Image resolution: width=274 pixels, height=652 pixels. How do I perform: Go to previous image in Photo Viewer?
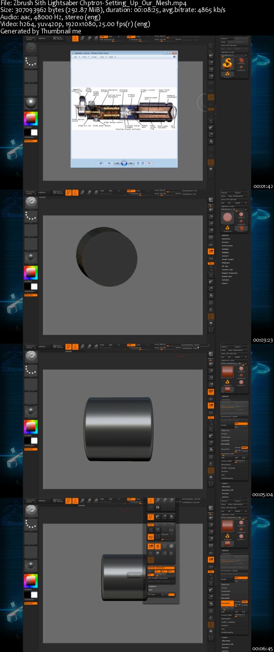pos(117,163)
